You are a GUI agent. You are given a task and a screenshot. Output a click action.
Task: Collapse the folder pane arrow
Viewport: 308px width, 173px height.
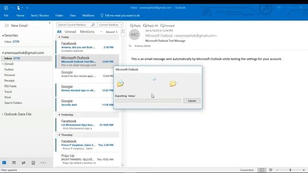point(50,23)
